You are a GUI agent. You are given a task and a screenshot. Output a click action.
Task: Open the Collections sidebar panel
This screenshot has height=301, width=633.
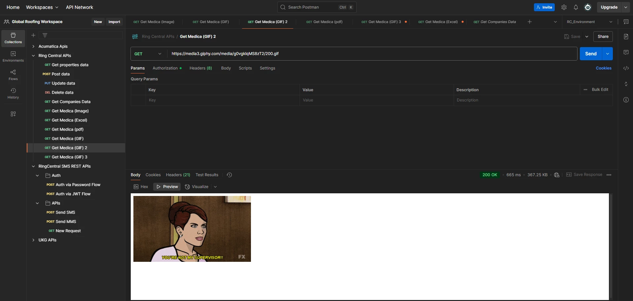[13, 38]
